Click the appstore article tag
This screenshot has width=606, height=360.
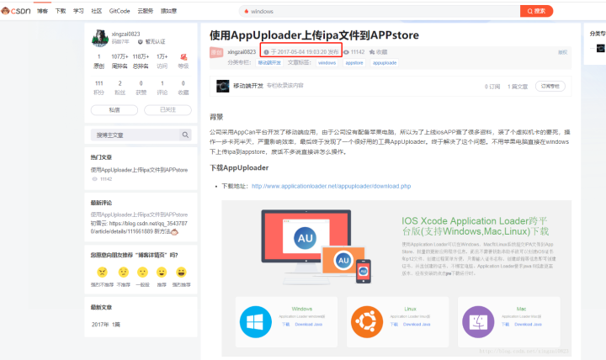pos(354,62)
